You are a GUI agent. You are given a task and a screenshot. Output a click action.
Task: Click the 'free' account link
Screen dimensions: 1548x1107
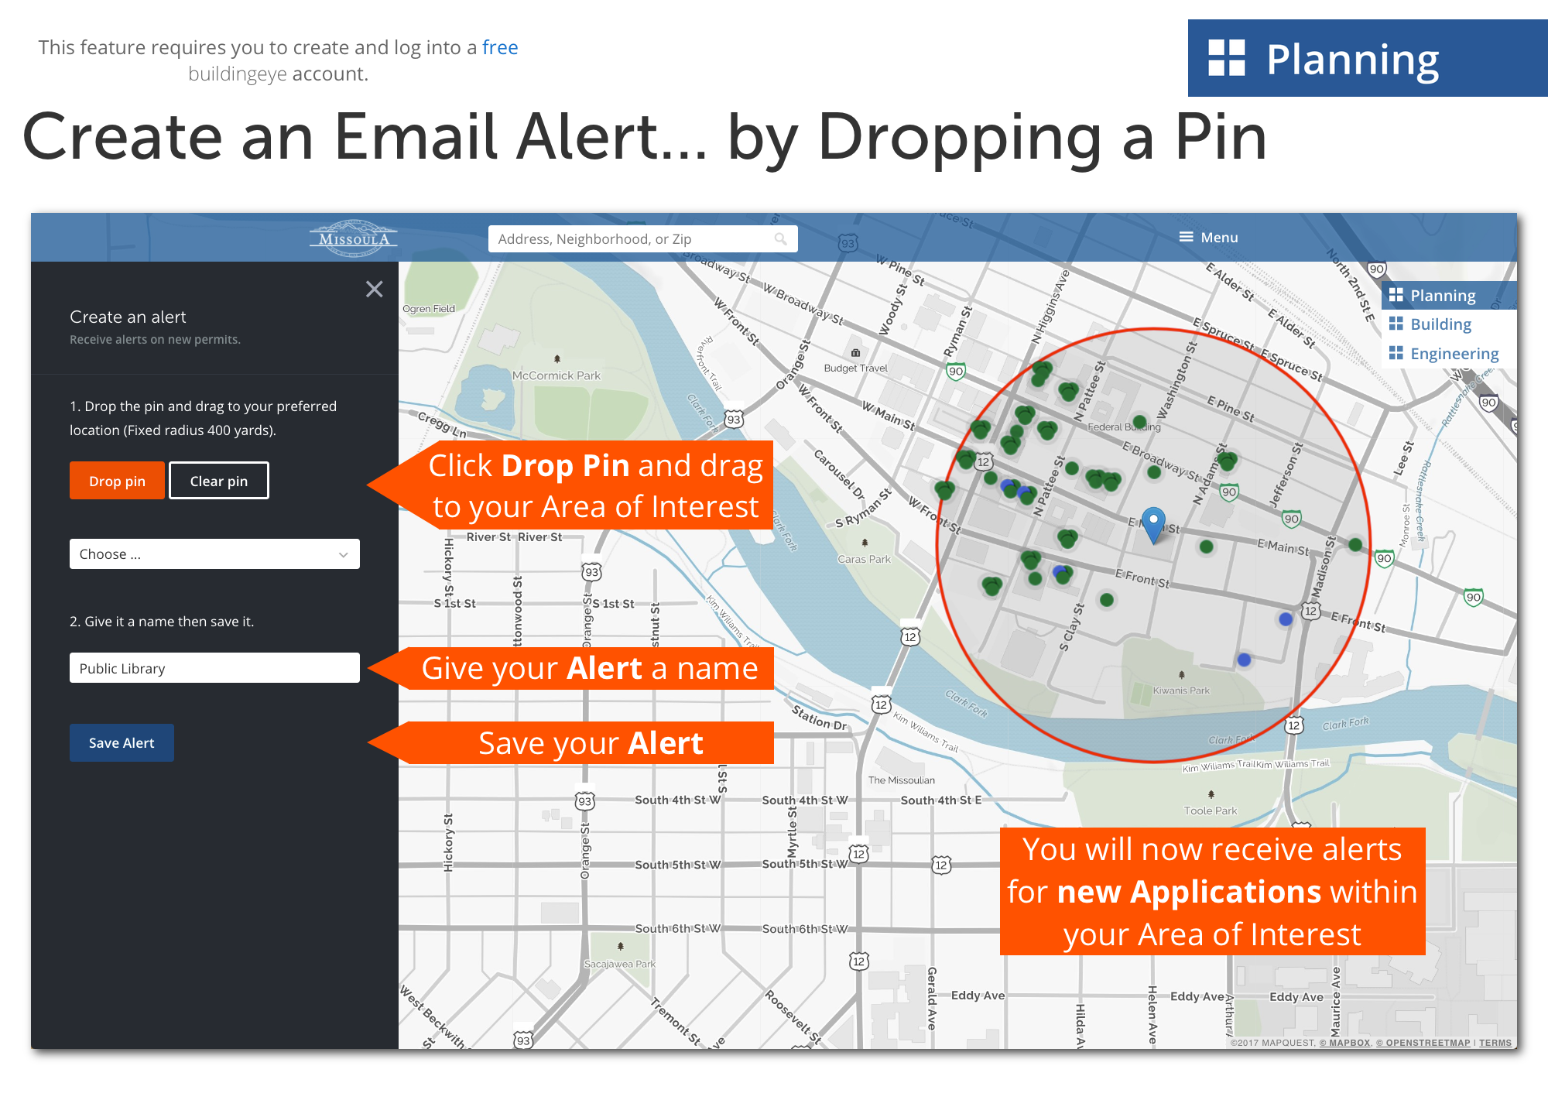[500, 47]
